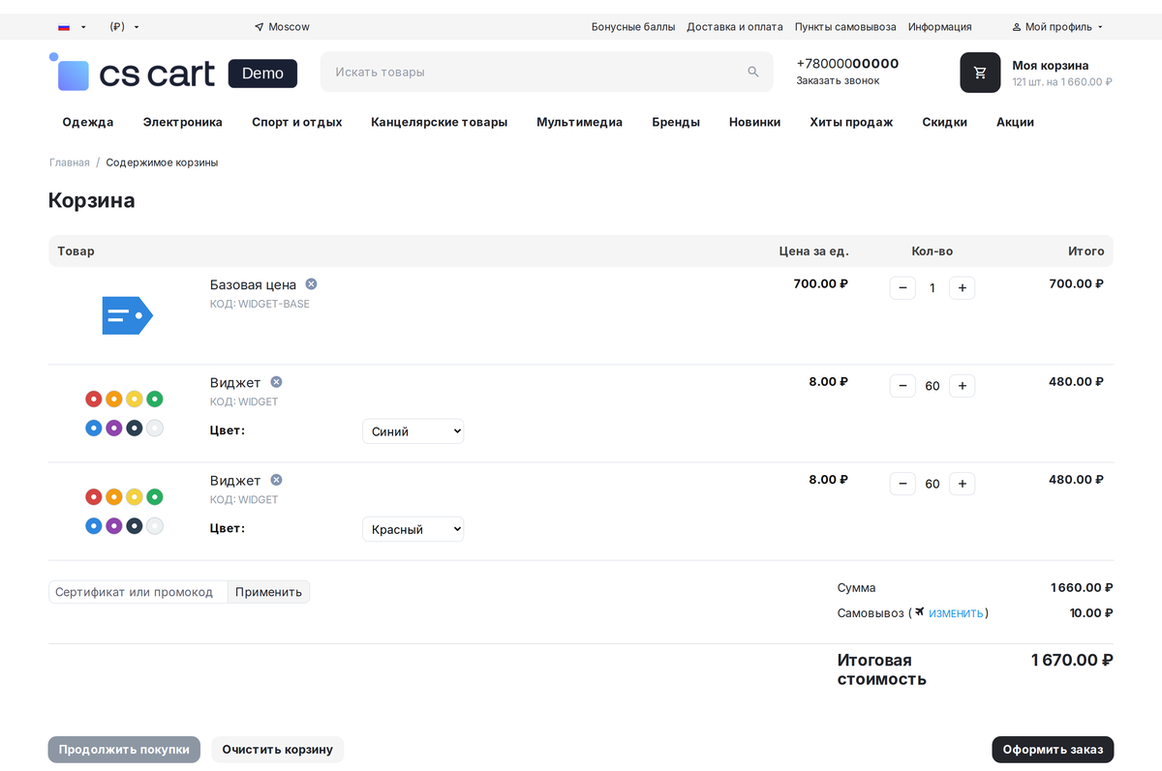Click the search magnifier icon
1162x771 pixels.
[x=753, y=72]
